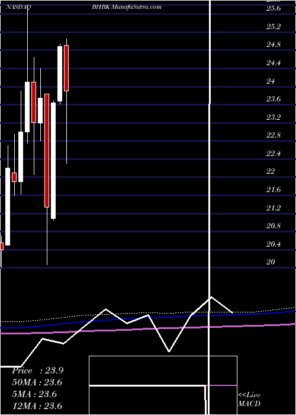
Task: Click the BHBK MunafaSutra.com title text
Action: point(127,7)
